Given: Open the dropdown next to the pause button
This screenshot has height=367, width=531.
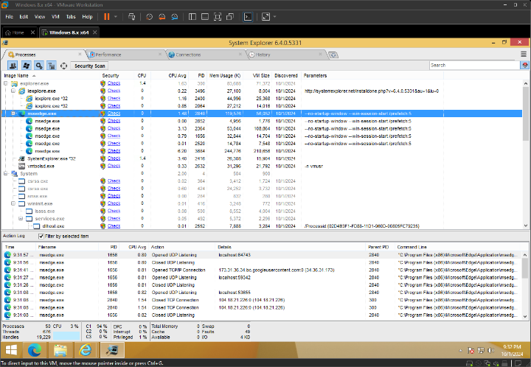Looking at the screenshot, I should pos(116,16).
